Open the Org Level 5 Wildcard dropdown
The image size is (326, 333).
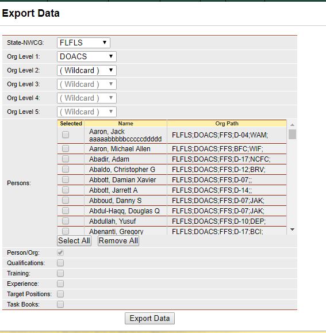(x=87, y=112)
